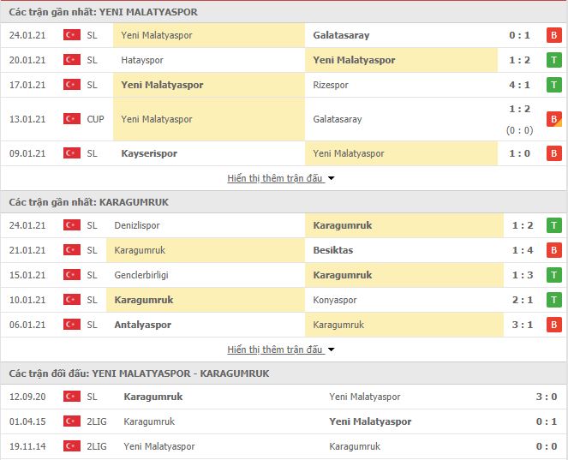Expand the dropdown arrow under the Karagumruk matches
568x460 pixels.
pos(331,349)
